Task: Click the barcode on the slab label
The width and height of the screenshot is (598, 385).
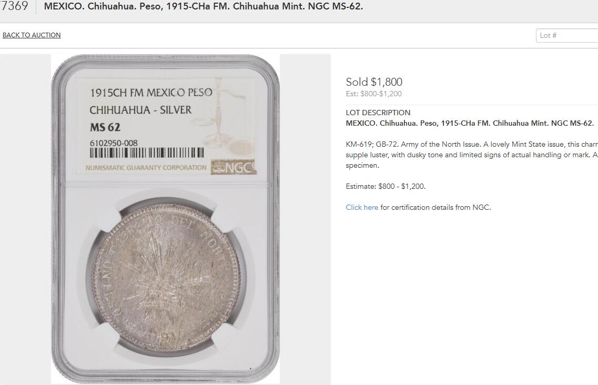Action: tap(147, 153)
